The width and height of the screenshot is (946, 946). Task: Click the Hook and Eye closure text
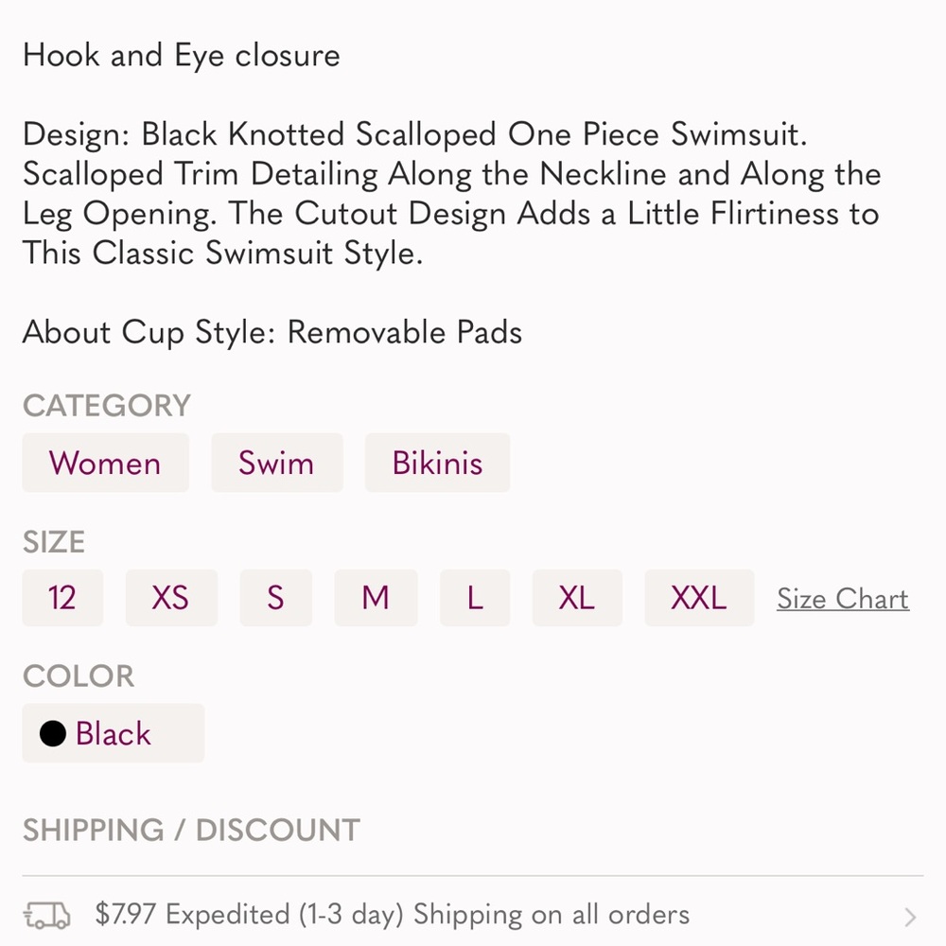[182, 55]
